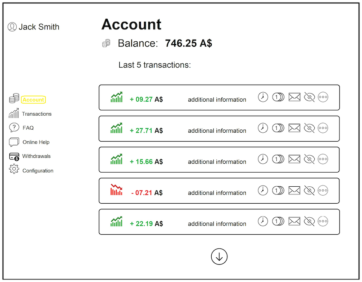
Task: Hide the +15.66 A$ transaction with eye icon
Action: pyautogui.click(x=309, y=159)
